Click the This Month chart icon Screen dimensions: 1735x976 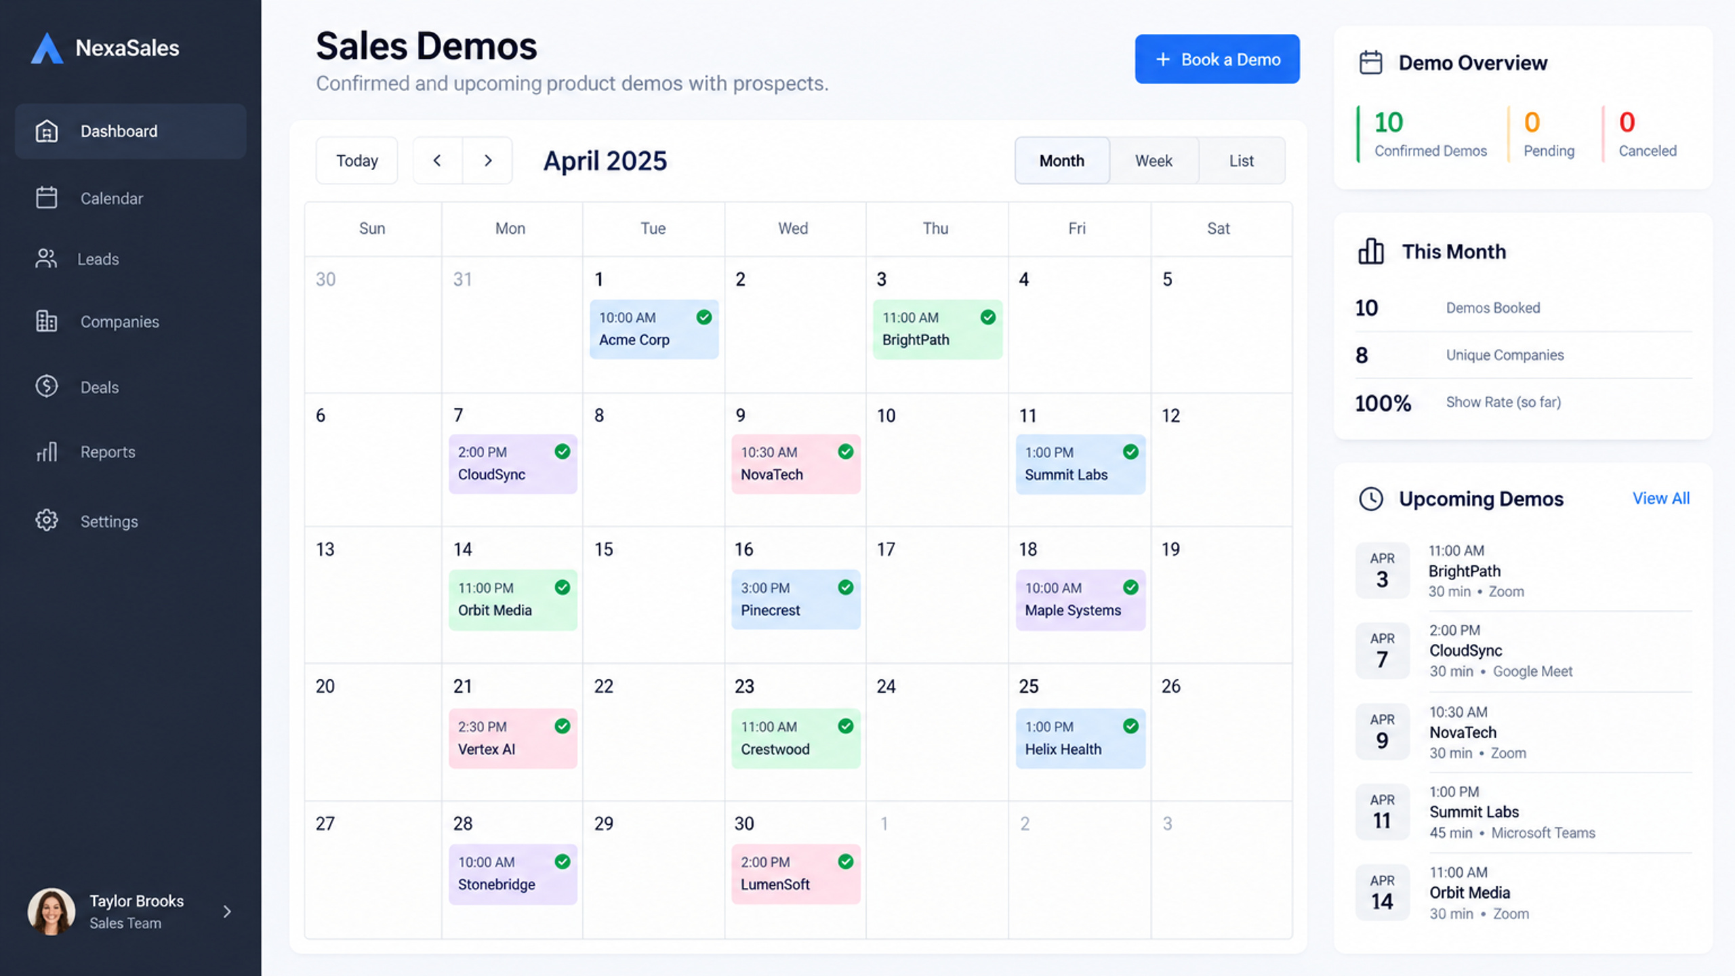coord(1370,251)
